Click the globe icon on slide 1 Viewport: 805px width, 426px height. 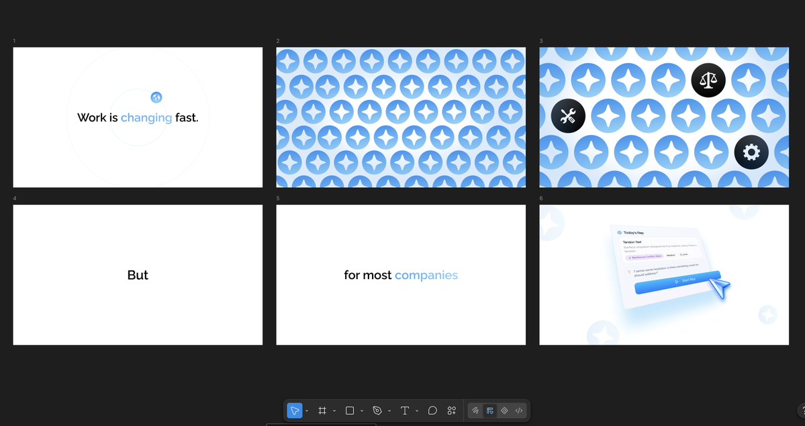[x=156, y=97]
